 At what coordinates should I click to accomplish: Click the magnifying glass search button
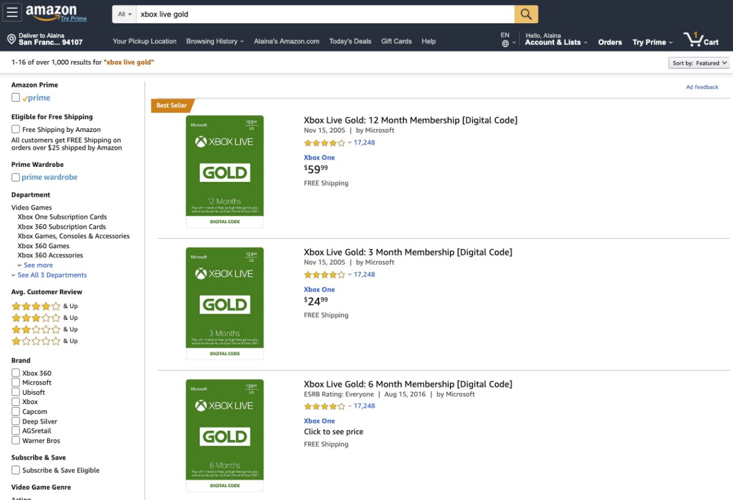click(526, 14)
